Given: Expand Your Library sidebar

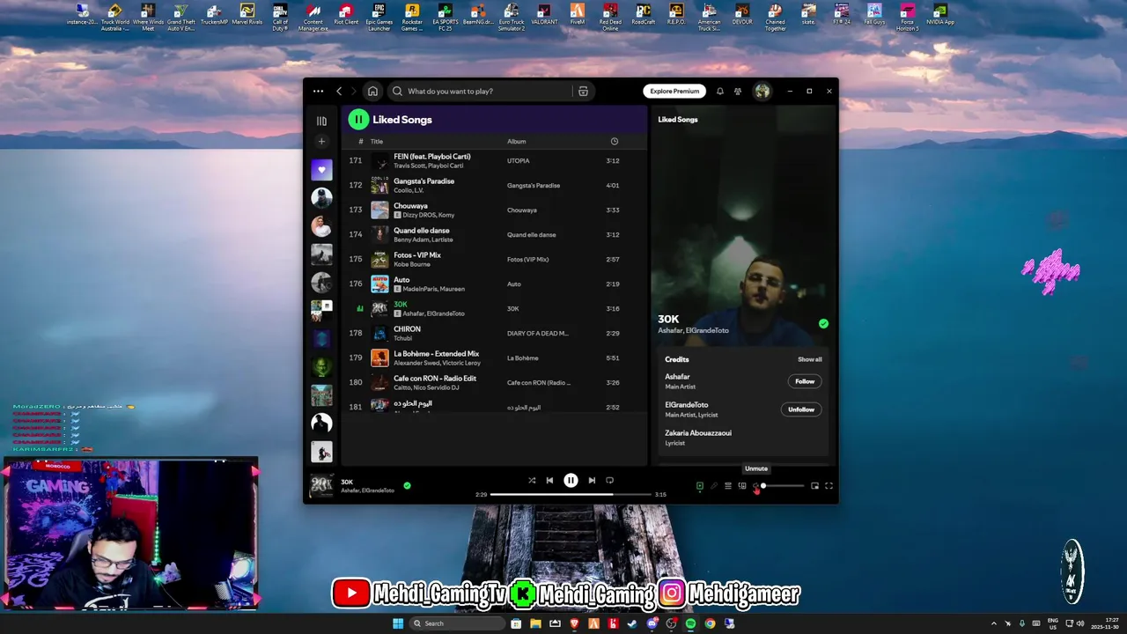Looking at the screenshot, I should [321, 121].
